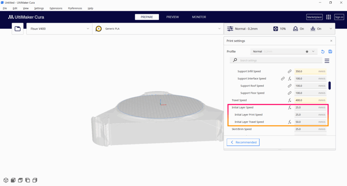
Task: Click fx icon for Travel Speed
Action: point(289,100)
